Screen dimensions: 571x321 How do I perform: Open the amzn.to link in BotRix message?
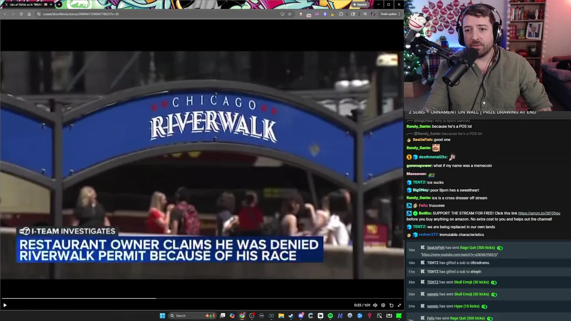pyautogui.click(x=539, y=213)
